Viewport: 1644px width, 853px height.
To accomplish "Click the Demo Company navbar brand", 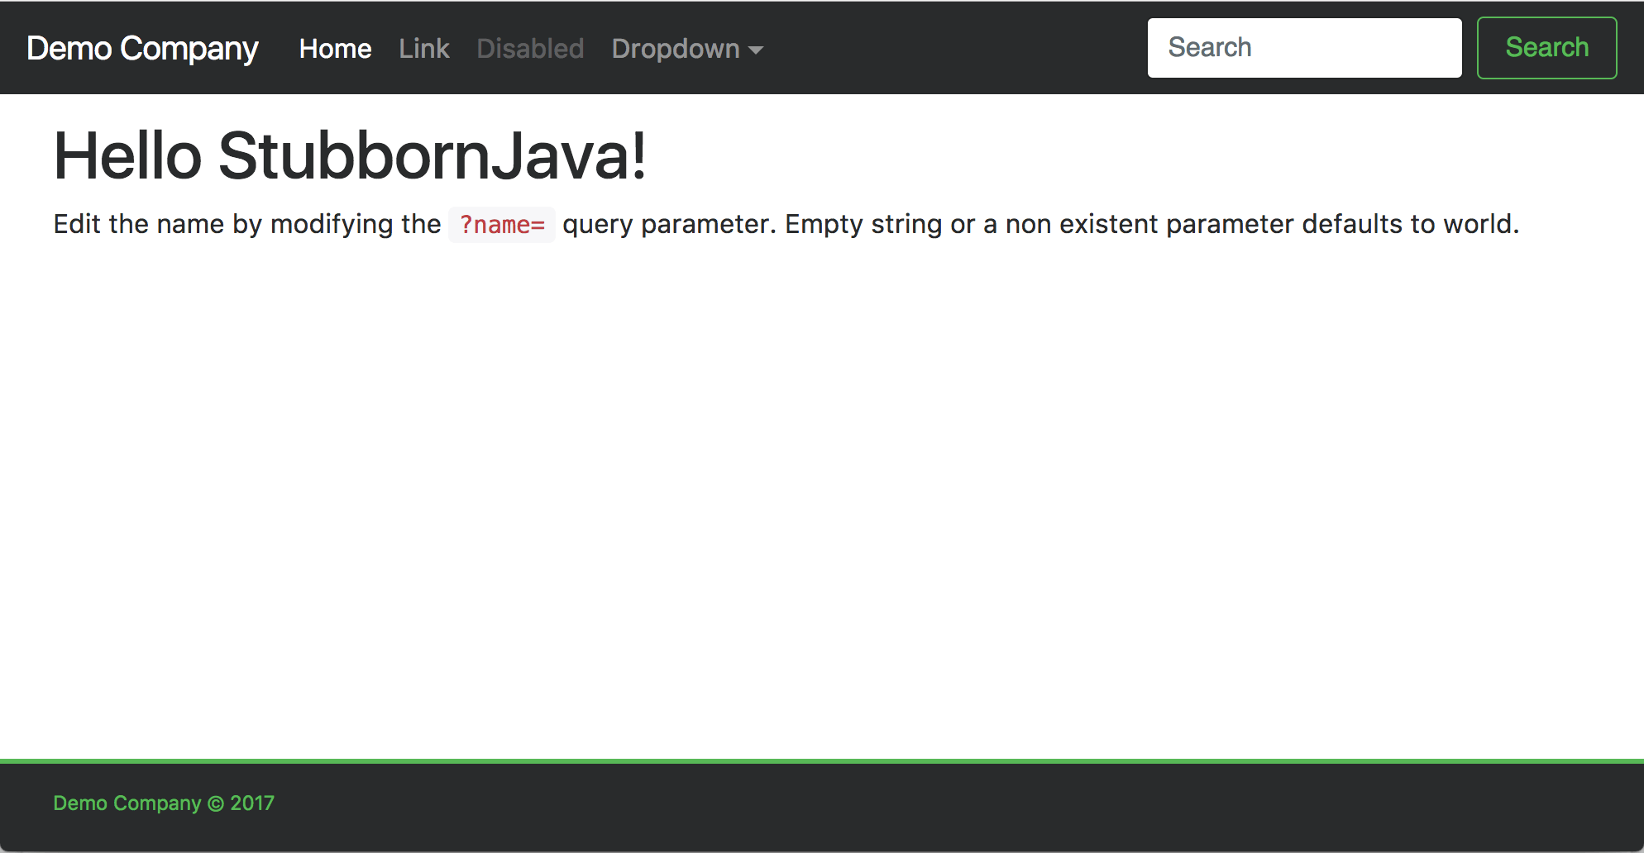I will pos(142,49).
